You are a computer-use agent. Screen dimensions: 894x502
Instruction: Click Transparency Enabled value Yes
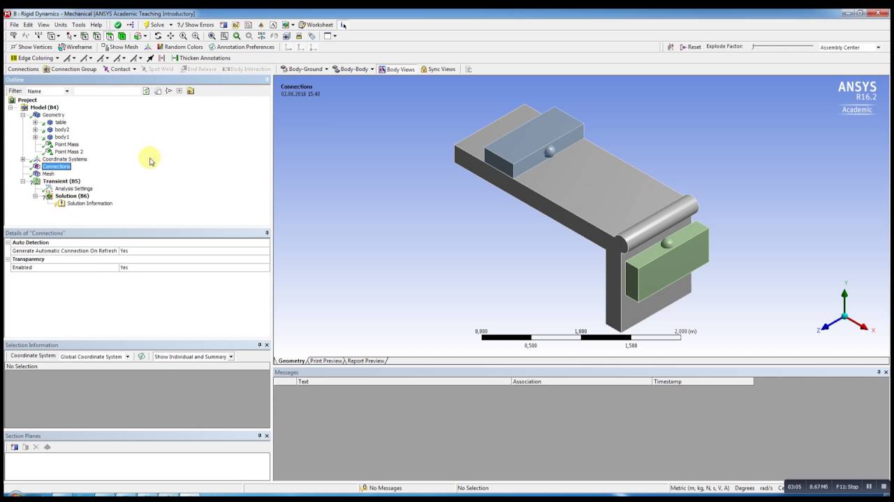coord(194,268)
